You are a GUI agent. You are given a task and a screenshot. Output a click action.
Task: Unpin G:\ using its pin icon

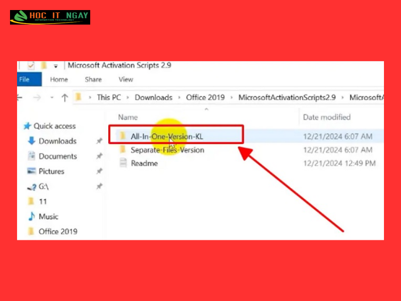coord(99,186)
